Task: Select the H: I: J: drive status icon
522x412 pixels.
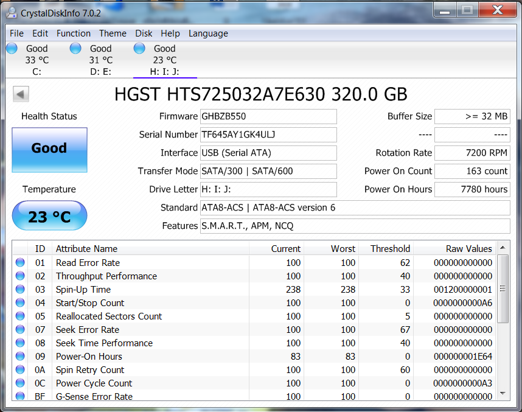Action: click(139, 48)
